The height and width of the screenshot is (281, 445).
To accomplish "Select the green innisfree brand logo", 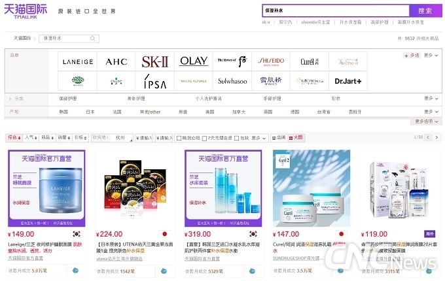I will pos(77,81).
